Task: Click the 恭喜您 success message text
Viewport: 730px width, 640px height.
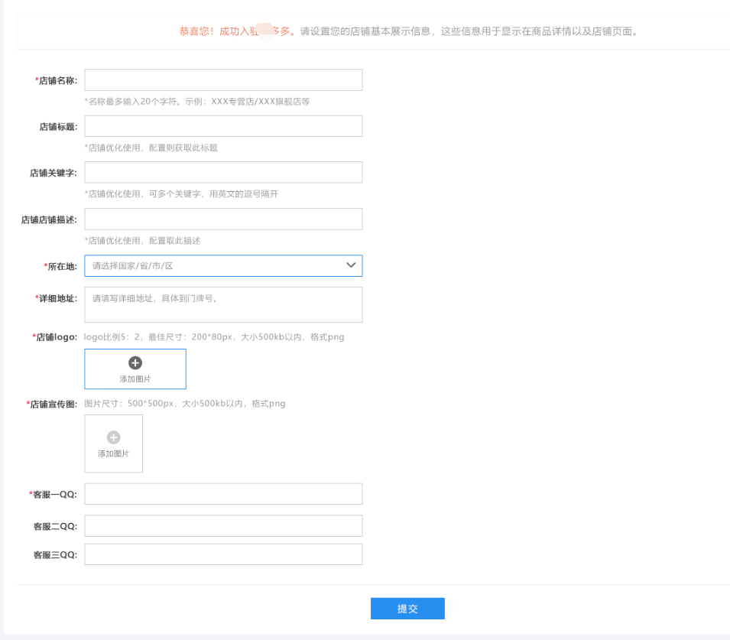Action: (237, 31)
